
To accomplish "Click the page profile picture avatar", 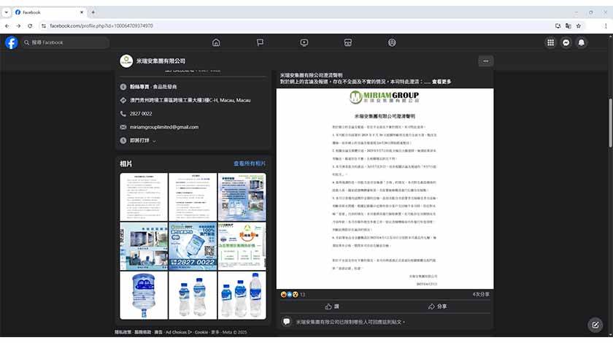I will (x=126, y=61).
